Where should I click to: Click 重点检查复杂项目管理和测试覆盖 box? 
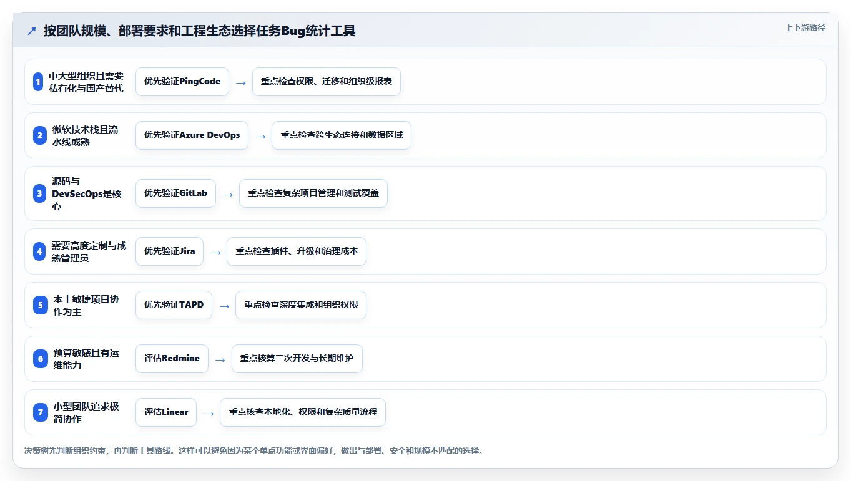[x=313, y=193]
